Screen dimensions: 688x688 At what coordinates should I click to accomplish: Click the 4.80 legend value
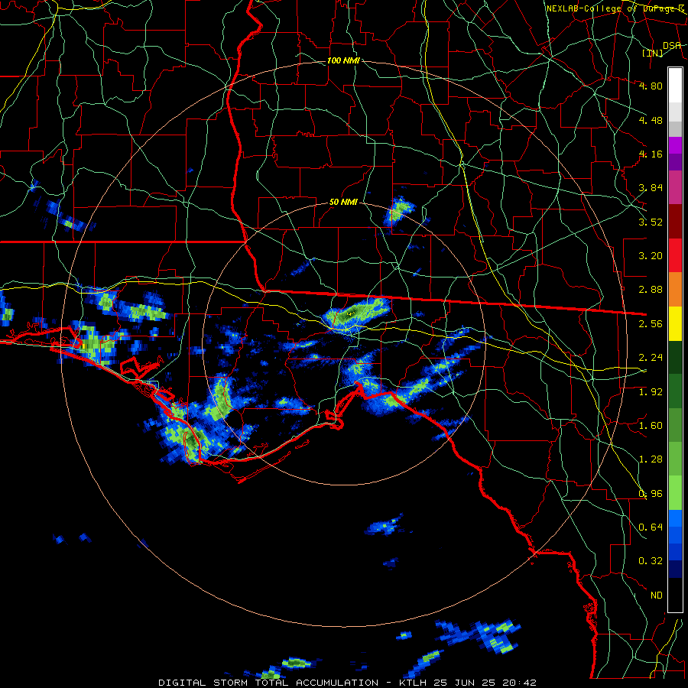(651, 86)
